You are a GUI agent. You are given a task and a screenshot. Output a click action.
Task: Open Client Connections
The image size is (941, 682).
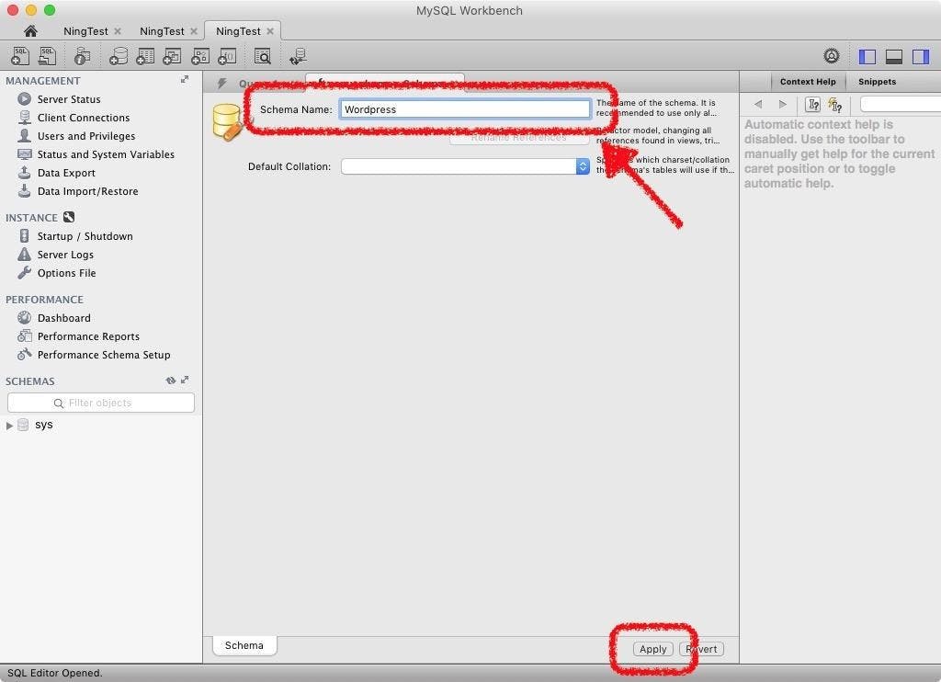[x=84, y=118]
